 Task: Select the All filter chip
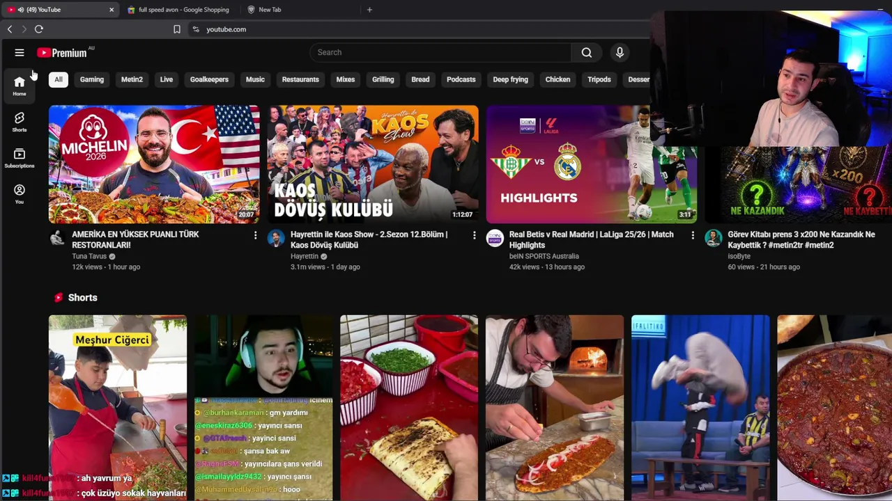point(59,79)
